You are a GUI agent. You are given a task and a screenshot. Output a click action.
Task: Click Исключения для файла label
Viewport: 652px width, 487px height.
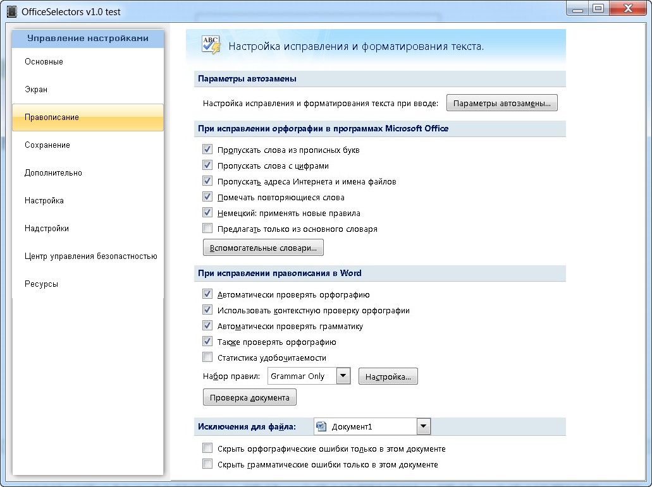tap(247, 426)
